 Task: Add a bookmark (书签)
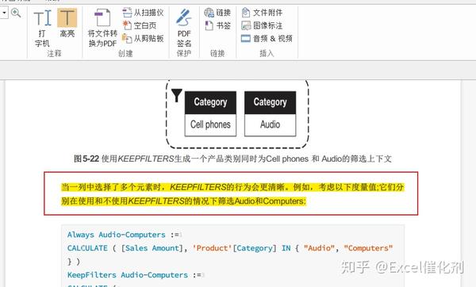(x=217, y=25)
